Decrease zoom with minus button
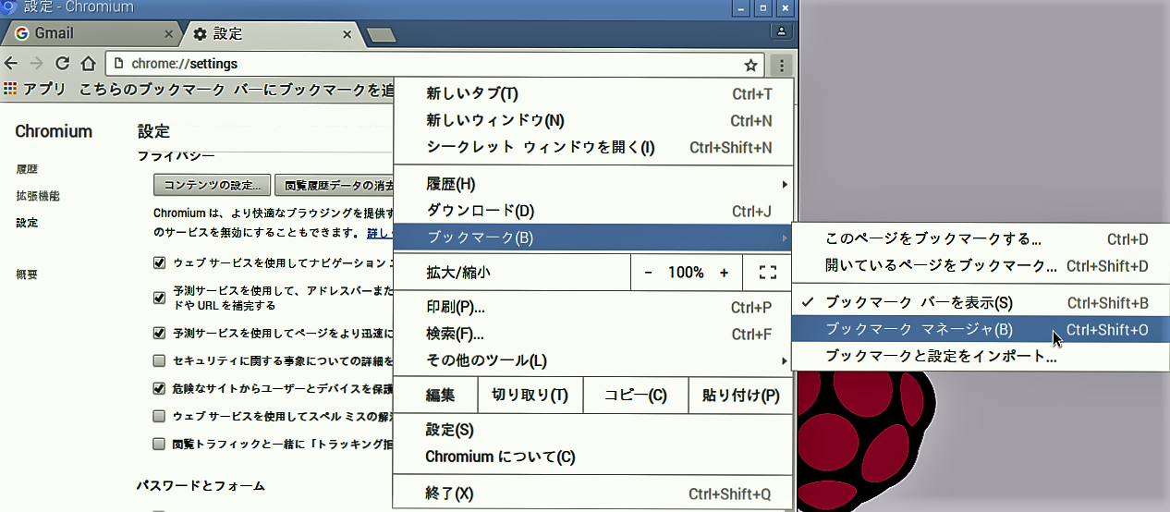Viewport: 1170px width, 512px height. pyautogui.click(x=648, y=273)
